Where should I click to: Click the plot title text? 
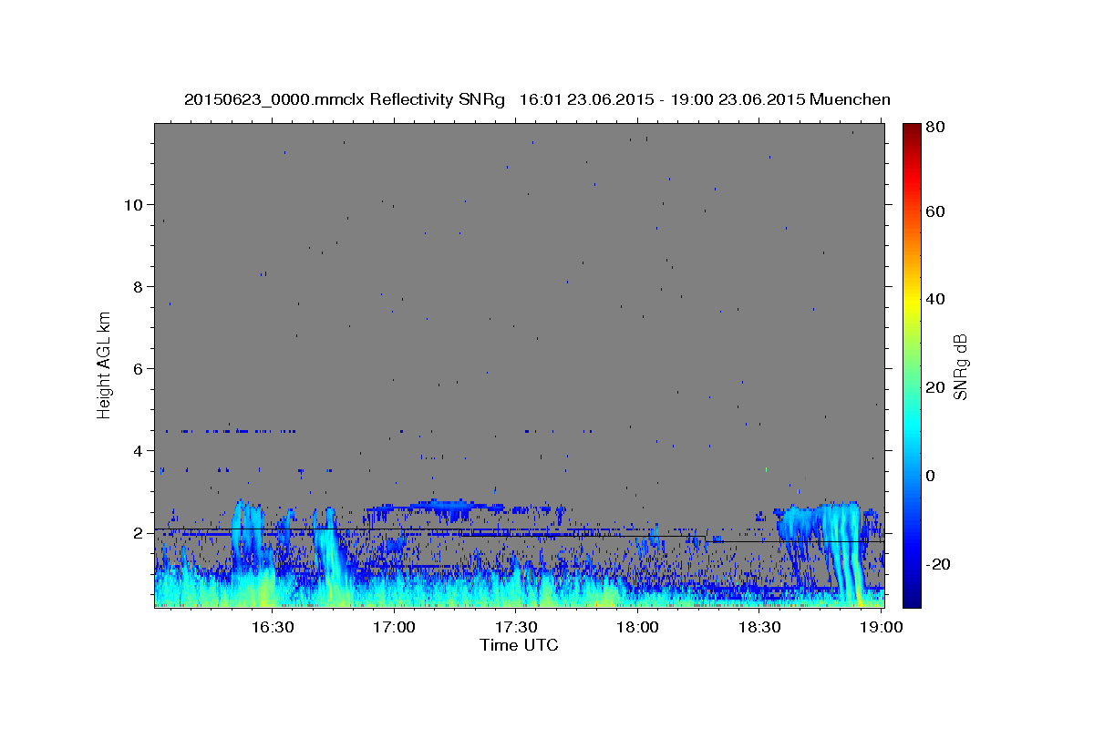point(537,99)
